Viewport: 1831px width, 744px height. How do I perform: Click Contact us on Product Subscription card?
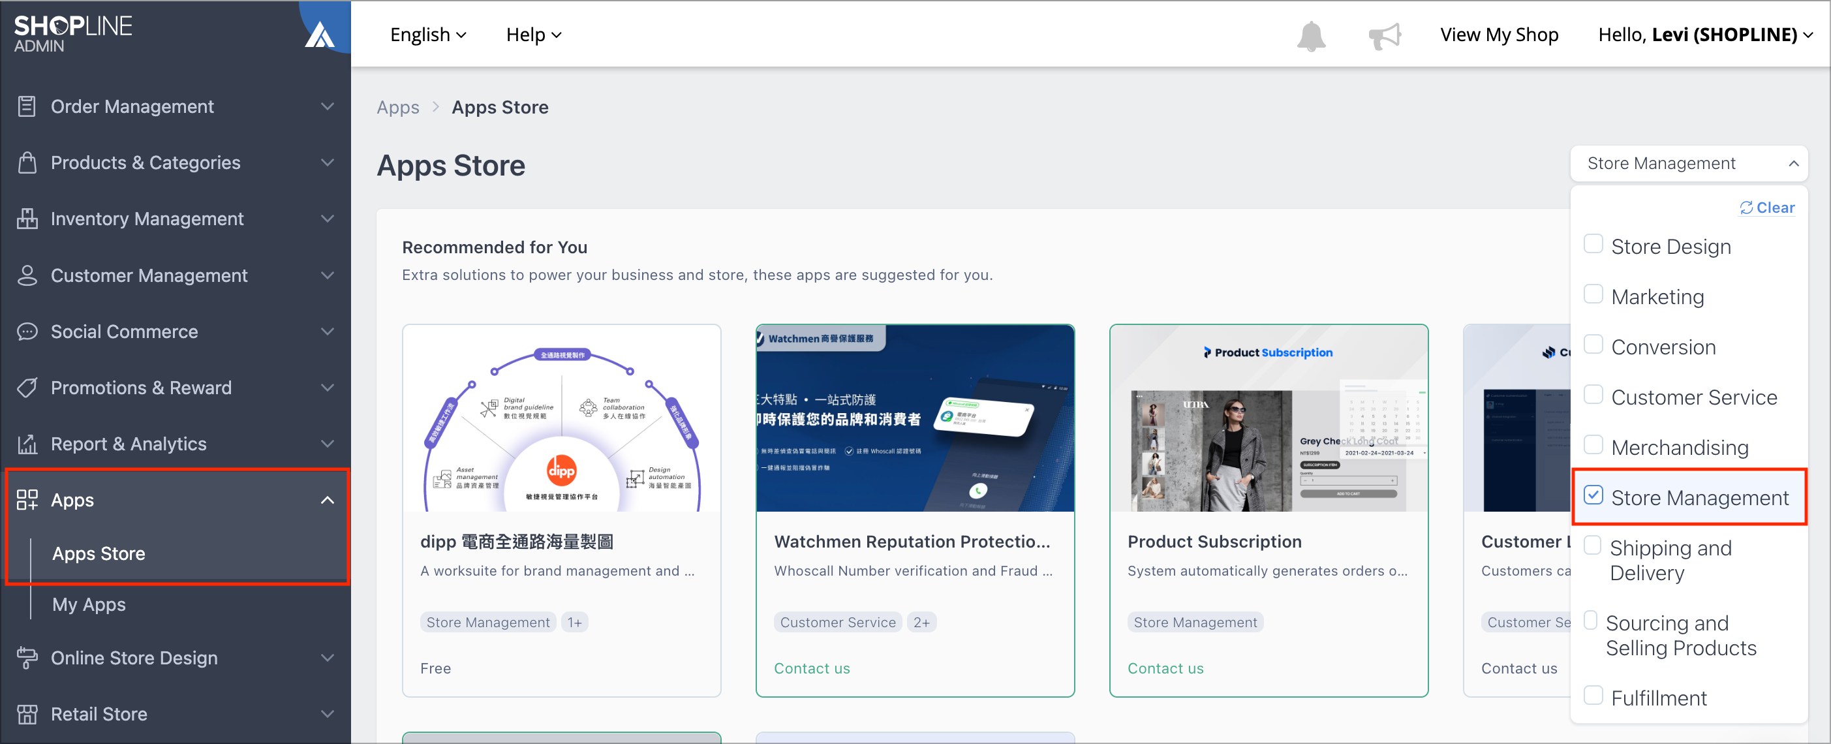(1165, 668)
